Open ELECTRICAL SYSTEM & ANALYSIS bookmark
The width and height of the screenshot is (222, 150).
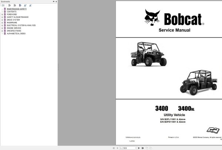point(21,25)
